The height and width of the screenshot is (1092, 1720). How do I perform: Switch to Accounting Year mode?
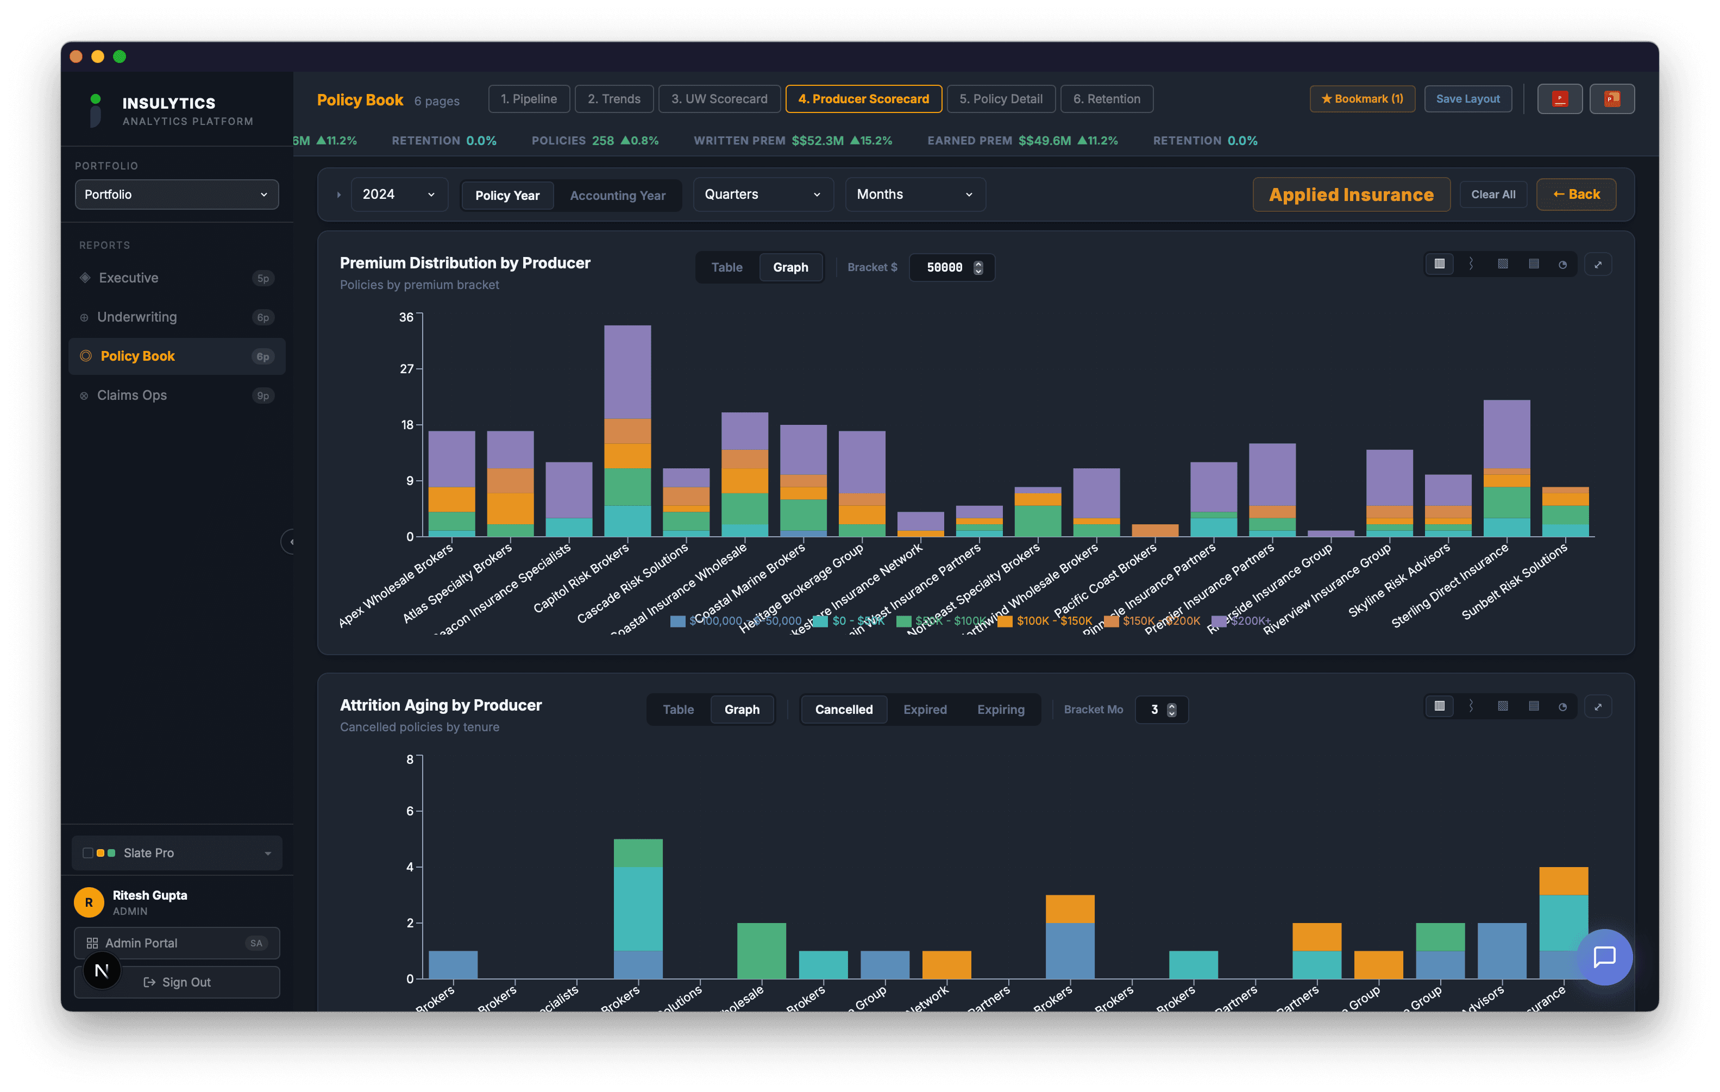click(617, 195)
